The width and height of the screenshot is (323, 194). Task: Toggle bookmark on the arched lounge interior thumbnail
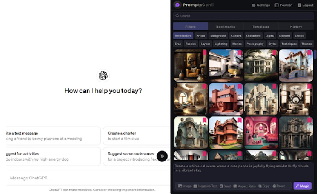click(204, 86)
